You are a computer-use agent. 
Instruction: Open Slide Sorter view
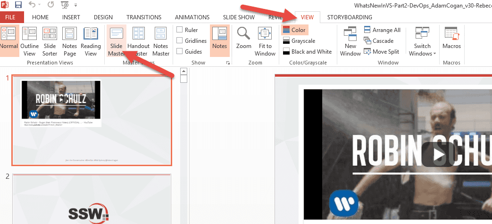click(x=50, y=40)
